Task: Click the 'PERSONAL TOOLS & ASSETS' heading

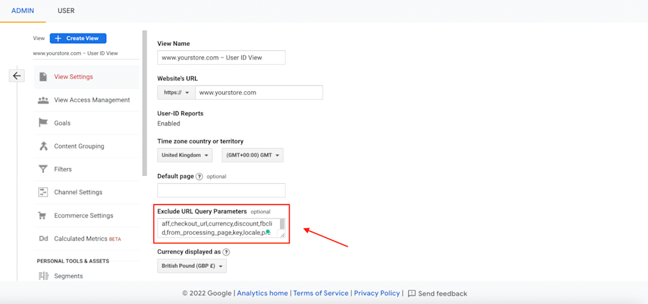Action: coord(73,261)
